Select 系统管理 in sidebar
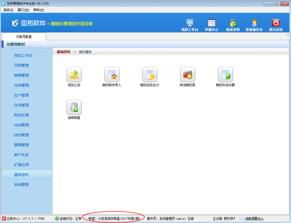The image size is (291, 223). 22,185
